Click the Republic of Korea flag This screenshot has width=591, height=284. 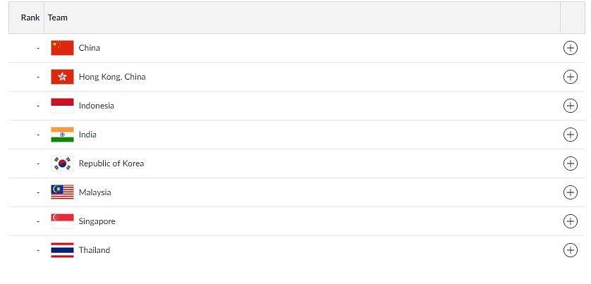(x=63, y=163)
